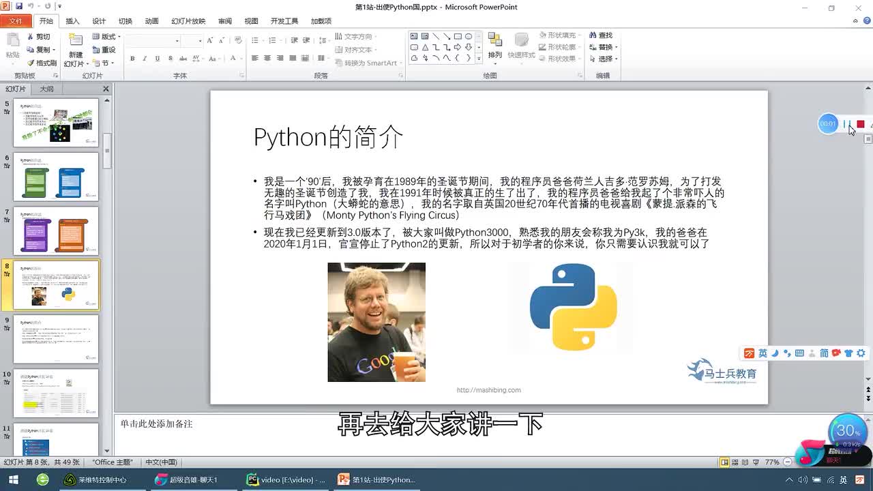Switch to the Outline (大纲) pane tab

(x=46, y=89)
